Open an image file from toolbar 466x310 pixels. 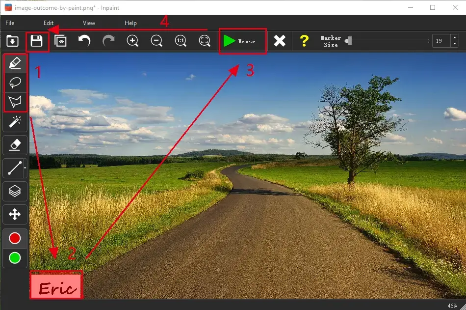pos(12,41)
